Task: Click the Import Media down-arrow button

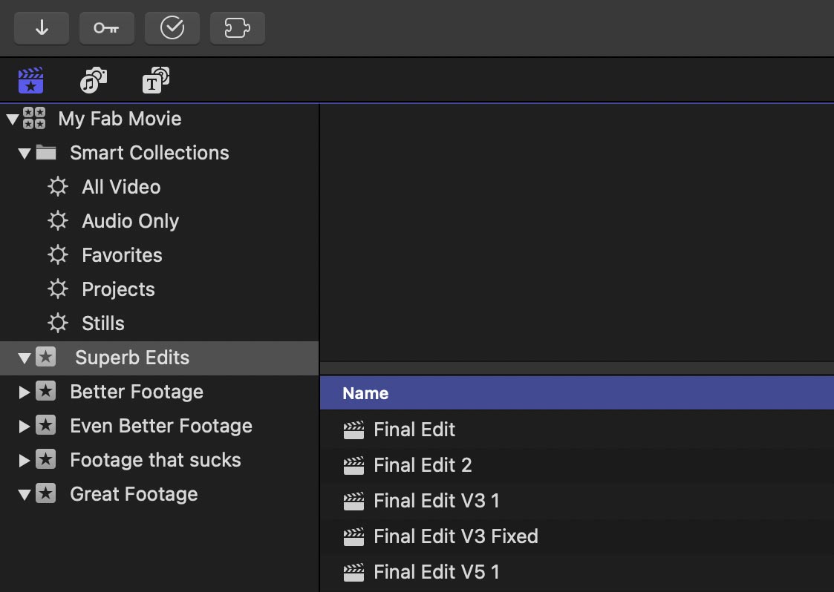Action: [42, 27]
